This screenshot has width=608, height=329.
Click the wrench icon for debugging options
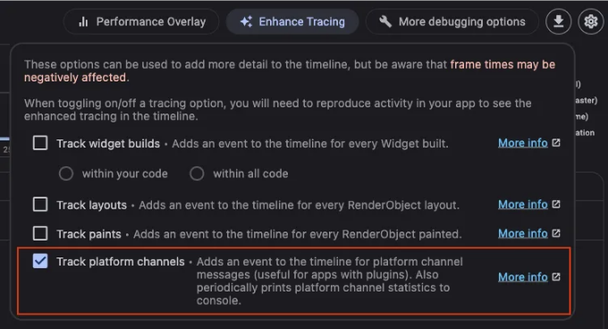(x=385, y=21)
